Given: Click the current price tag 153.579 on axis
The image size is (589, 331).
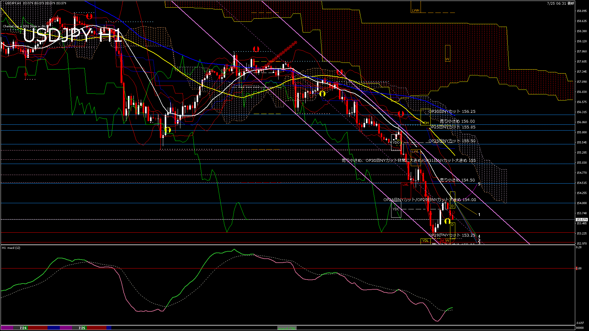Looking at the screenshot, I should coord(581,220).
